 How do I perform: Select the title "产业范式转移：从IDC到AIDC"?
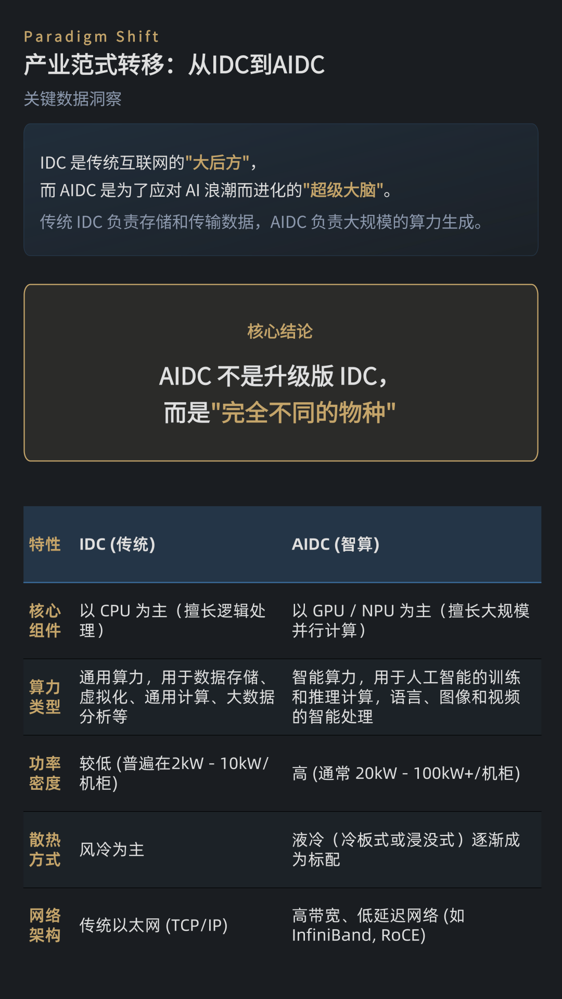(174, 65)
